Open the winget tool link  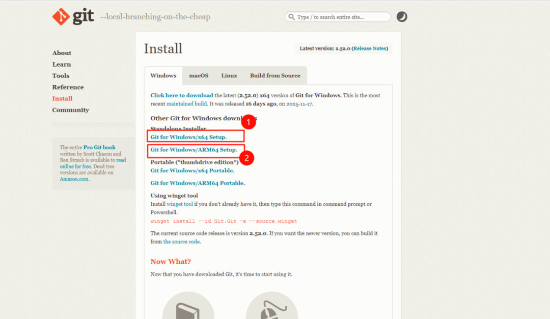pos(180,204)
